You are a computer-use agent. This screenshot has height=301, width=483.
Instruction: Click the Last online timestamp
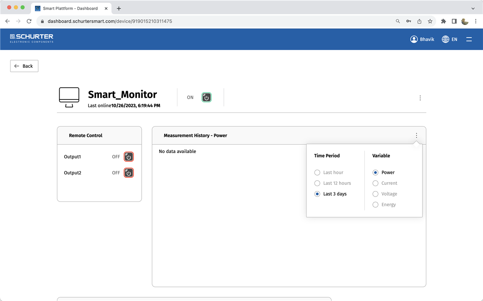[x=135, y=105]
